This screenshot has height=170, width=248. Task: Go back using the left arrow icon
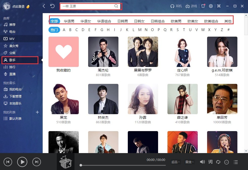(44, 6)
